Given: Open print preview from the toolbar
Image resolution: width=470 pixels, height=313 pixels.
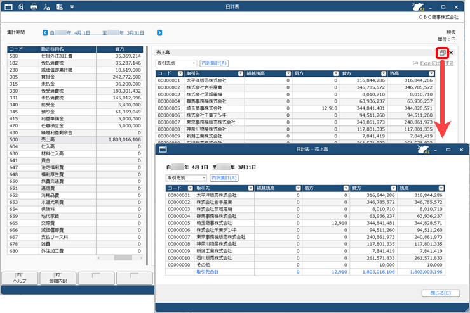Looking at the screenshot, I should [x=21, y=6].
